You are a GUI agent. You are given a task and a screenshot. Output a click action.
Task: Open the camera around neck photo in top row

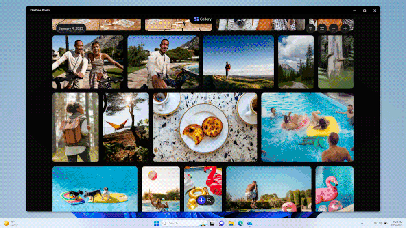point(261,24)
